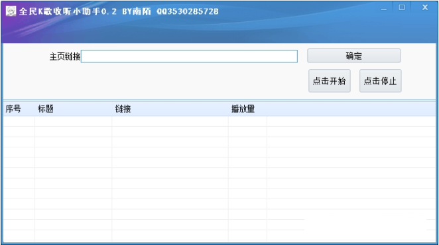The image size is (439, 245).
Task: Click the 确定 button
Action: point(354,56)
